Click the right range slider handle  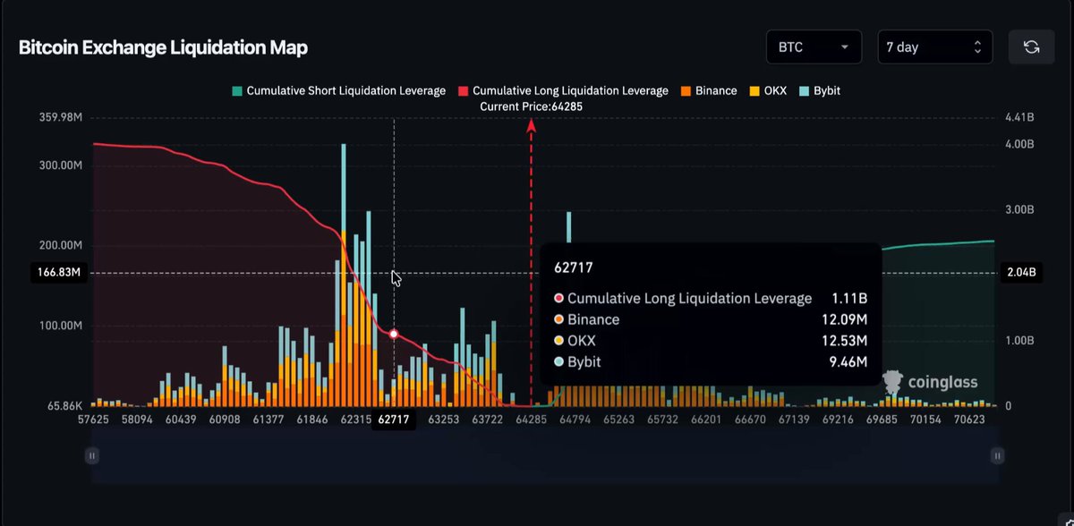tap(998, 456)
